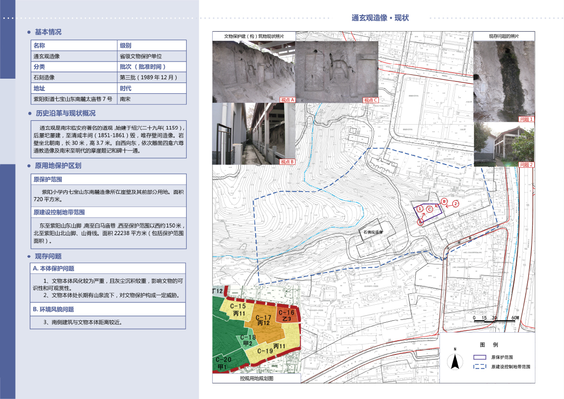The height and width of the screenshot is (399, 564).
Task: Click the page title 通玄观造像·现状
Action: pyautogui.click(x=380, y=18)
